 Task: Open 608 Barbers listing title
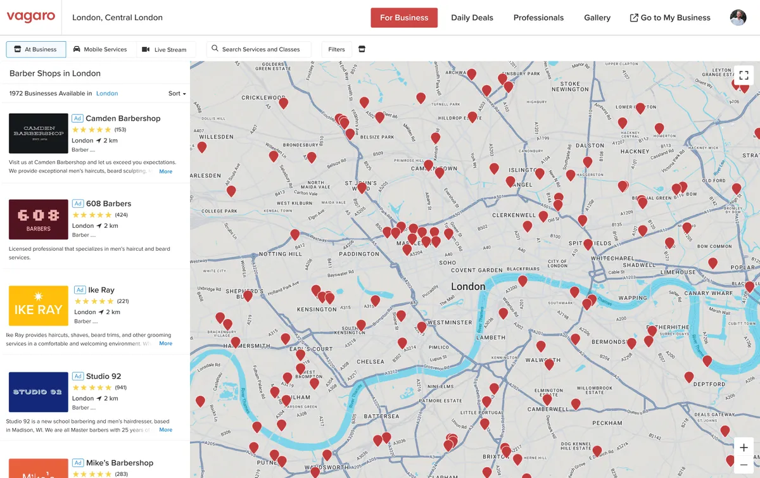pyautogui.click(x=108, y=204)
